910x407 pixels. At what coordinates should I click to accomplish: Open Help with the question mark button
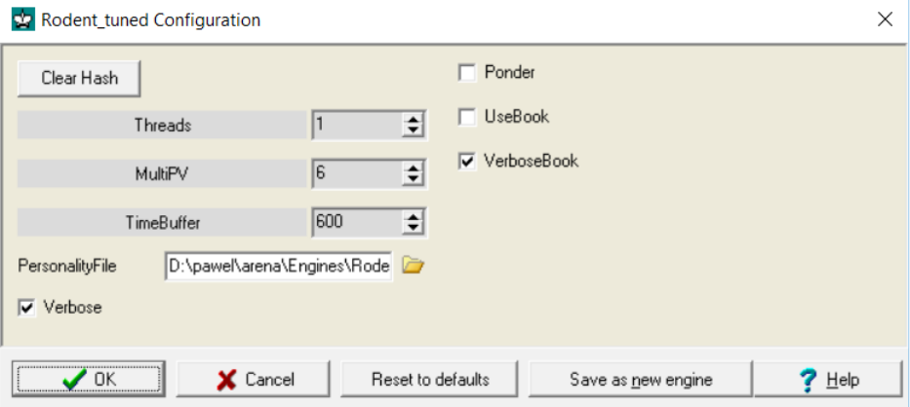coord(829,379)
